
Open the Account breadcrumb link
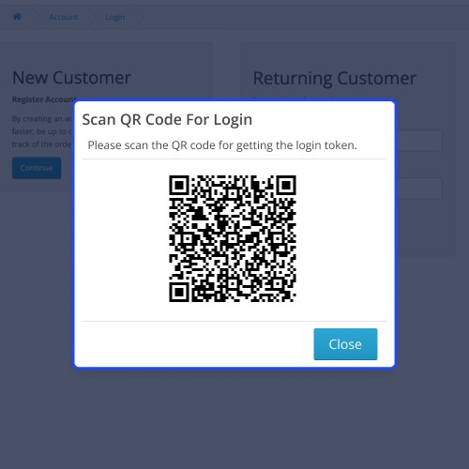pyautogui.click(x=63, y=17)
